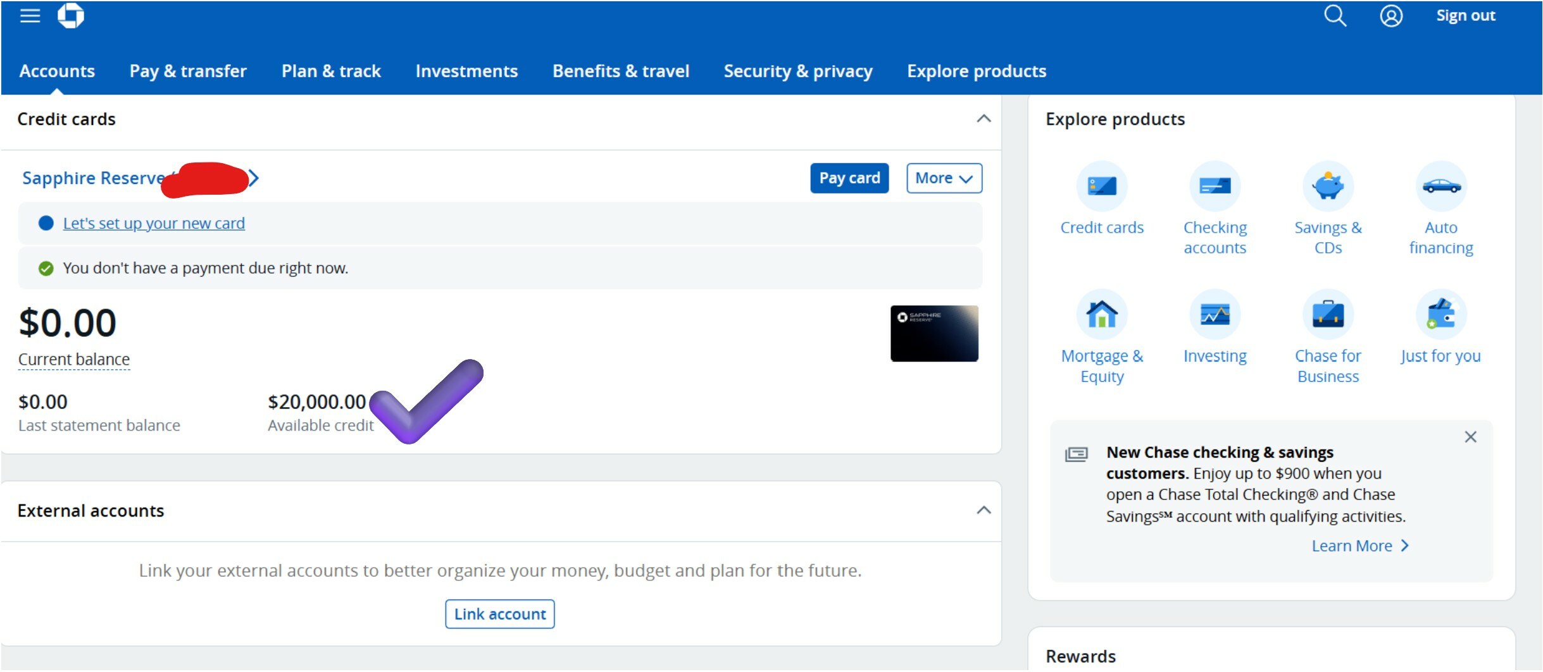Open Sapphire Reserve account details chevron
Image resolution: width=1543 pixels, height=672 pixels.
tap(254, 178)
